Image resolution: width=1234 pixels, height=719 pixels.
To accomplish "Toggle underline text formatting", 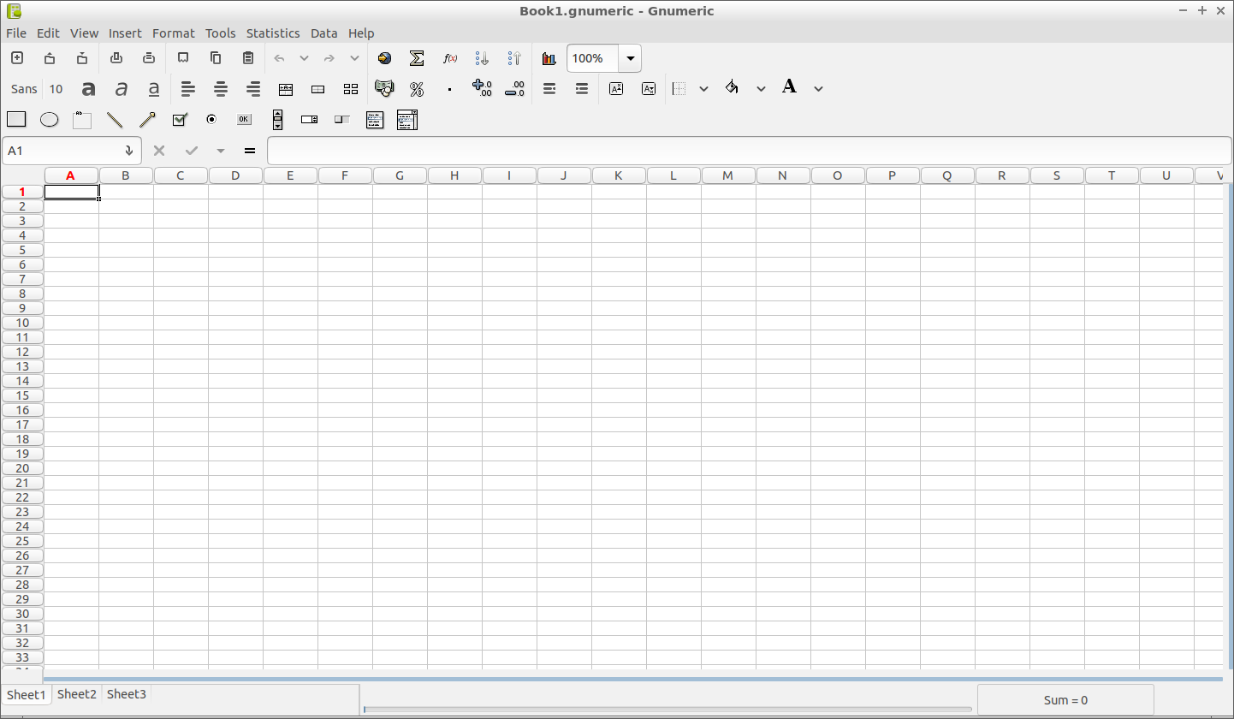I will (x=154, y=88).
